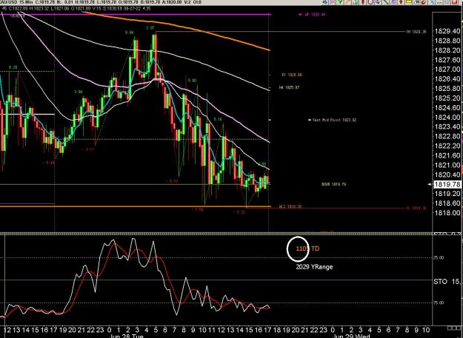Viewport: 463px width, 338px height.
Task: Click the green bars chart toolbar icon
Action: coord(356,1)
